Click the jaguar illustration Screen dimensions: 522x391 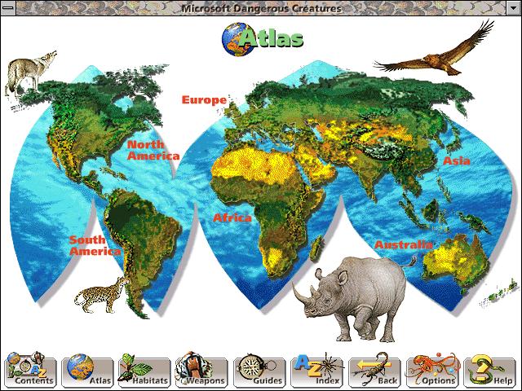coord(101,295)
